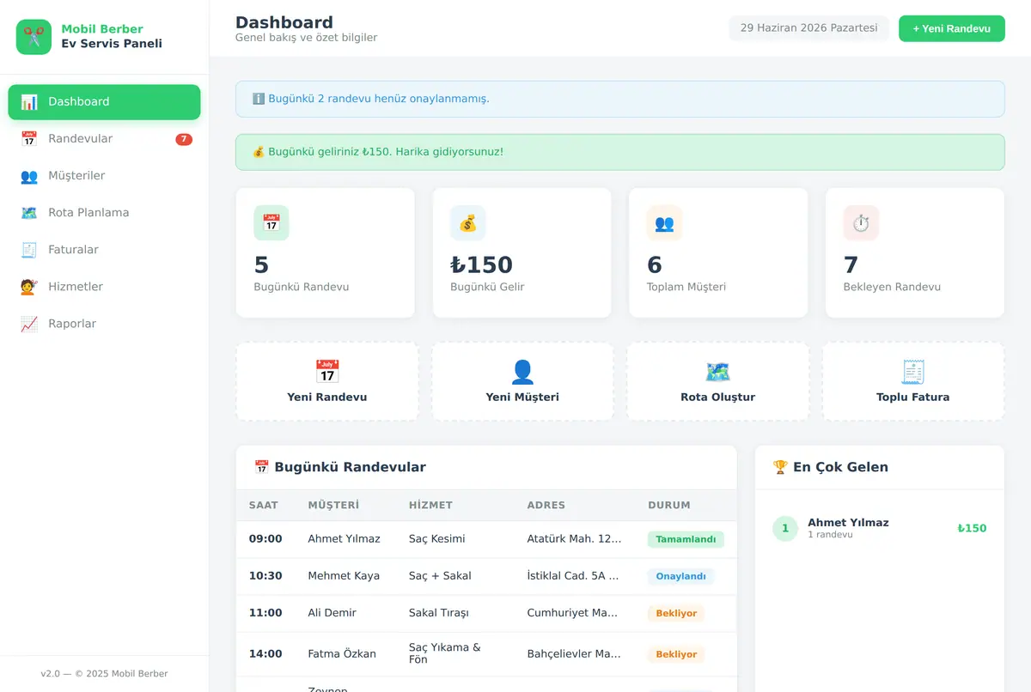Click the scissors logo icon
Image resolution: width=1031 pixels, height=692 pixels.
click(34, 37)
